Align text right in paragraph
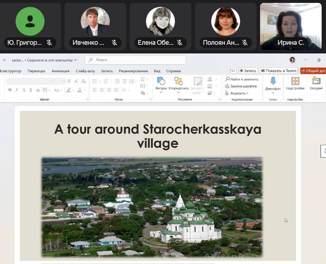The height and width of the screenshot is (264, 326). tap(109, 90)
